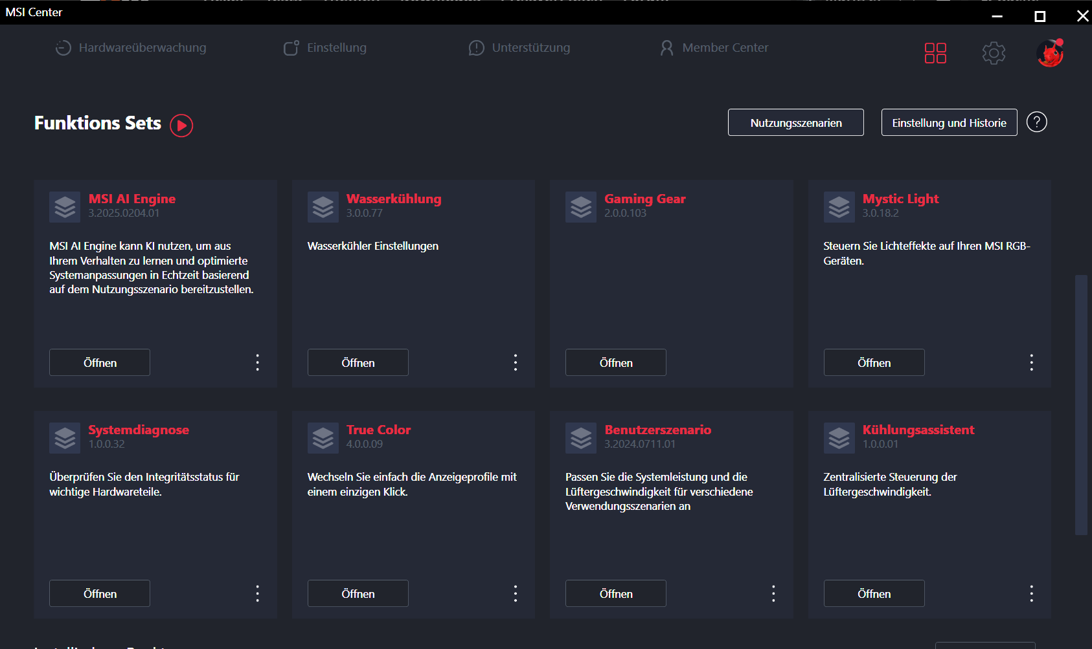Open True Color three-dot options menu
Screen dimensions: 1092x649
[516, 593]
